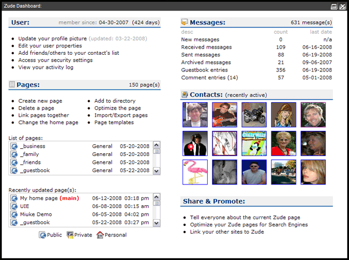Click Optimize the page

[x=117, y=108]
